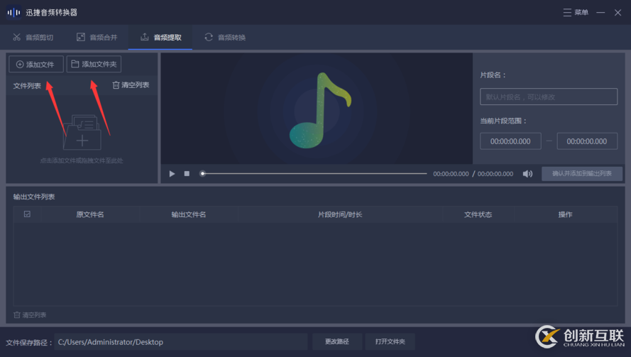631x357 pixels.
Task: Click the 文件状态 column header
Action: 478,214
